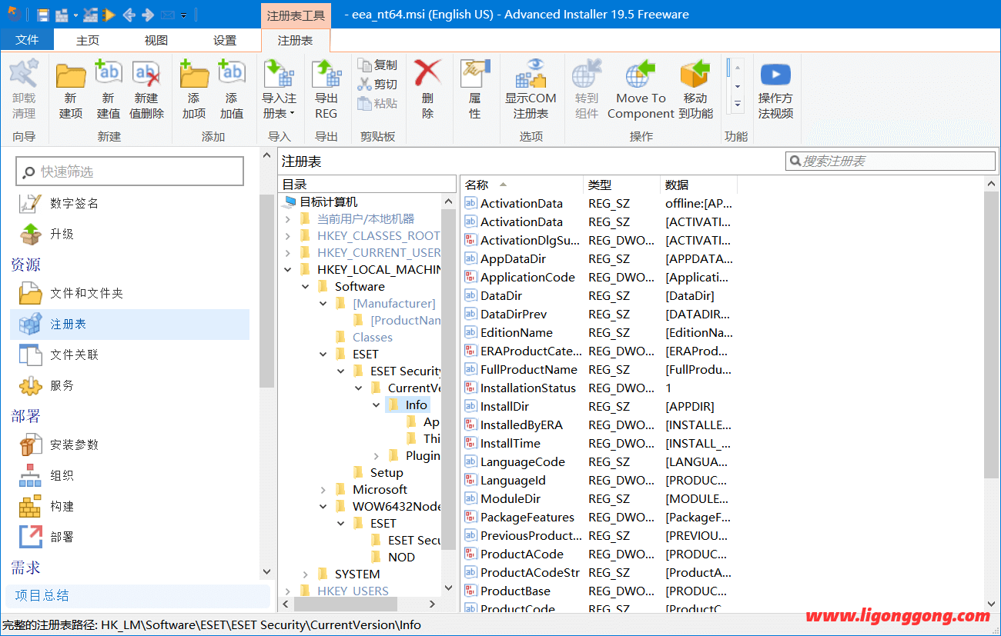Image resolution: width=1001 pixels, height=636 pixels.
Task: Select the EditionName registry value
Action: pyautogui.click(x=517, y=333)
